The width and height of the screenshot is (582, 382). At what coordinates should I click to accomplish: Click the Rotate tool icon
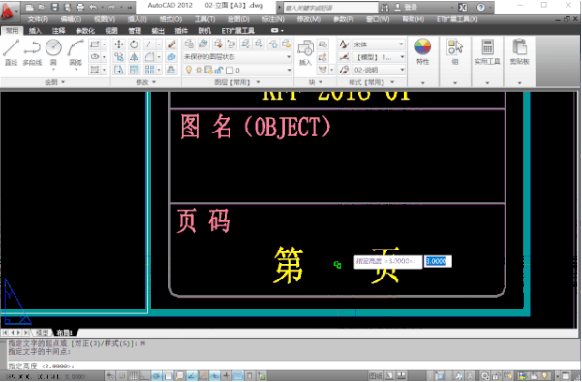134,44
